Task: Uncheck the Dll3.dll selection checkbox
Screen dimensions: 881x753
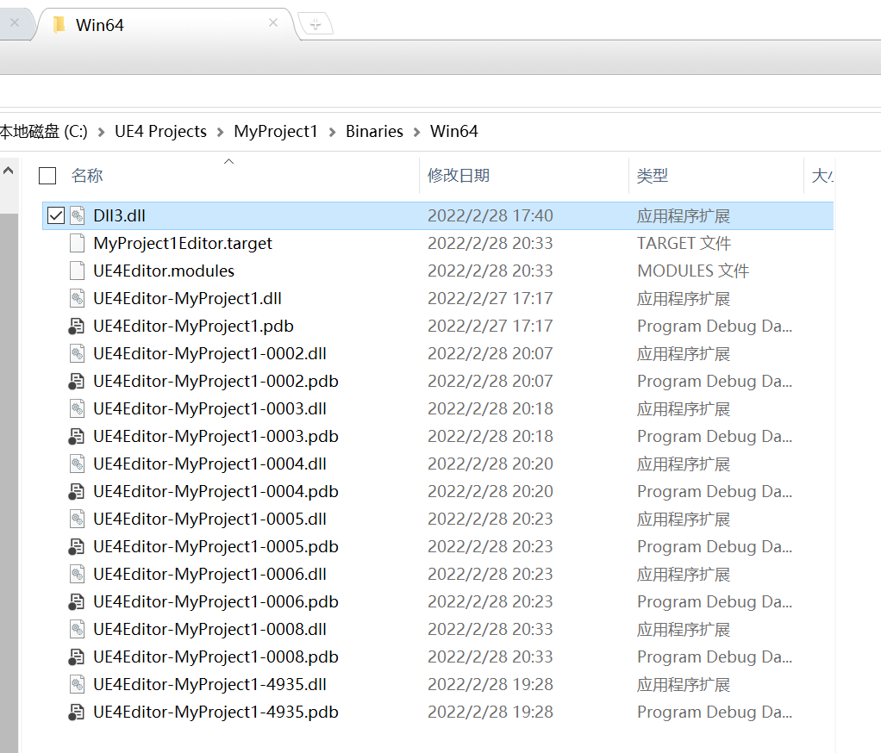Action: (56, 215)
